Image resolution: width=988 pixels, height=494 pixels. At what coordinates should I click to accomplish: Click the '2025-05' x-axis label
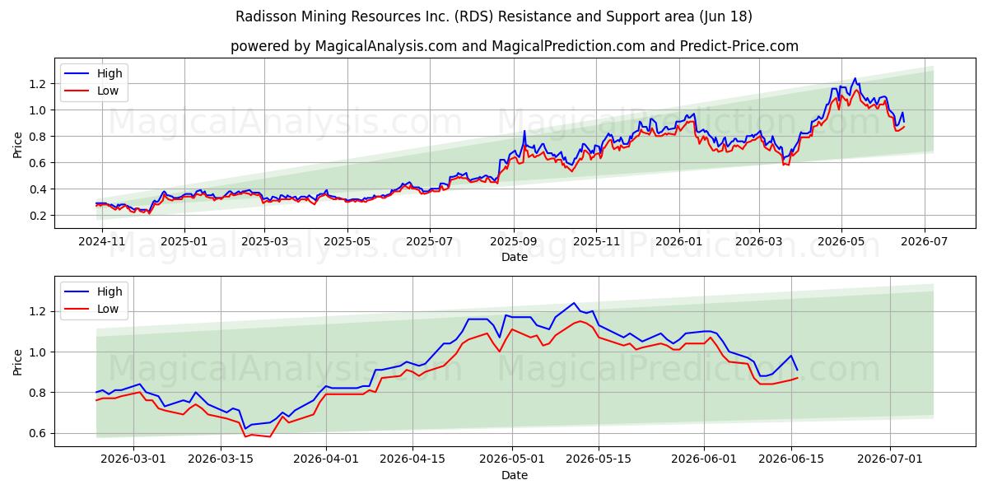tap(347, 242)
